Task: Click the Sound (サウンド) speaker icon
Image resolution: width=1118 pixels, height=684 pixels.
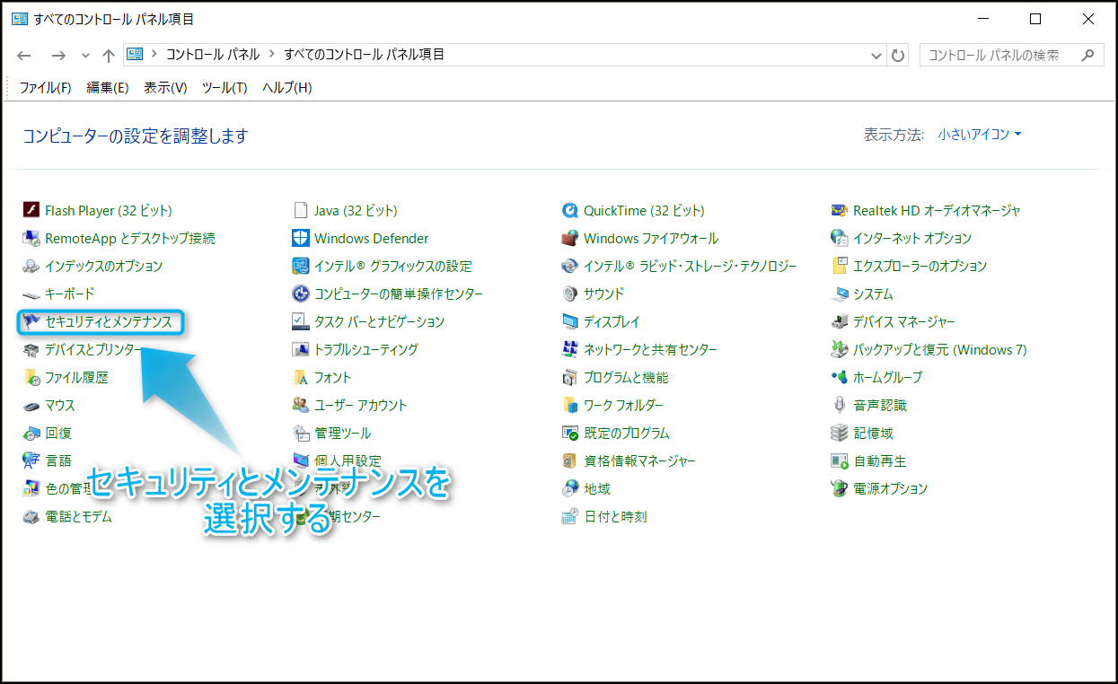Action: 570,294
